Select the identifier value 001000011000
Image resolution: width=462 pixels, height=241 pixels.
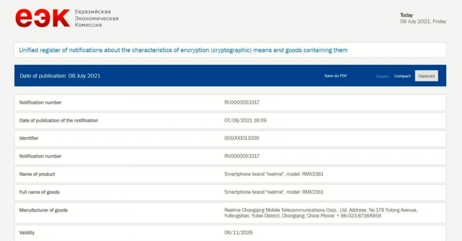(242, 138)
